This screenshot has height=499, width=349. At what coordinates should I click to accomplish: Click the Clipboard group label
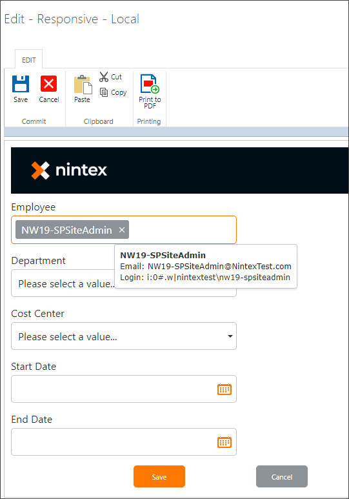98,121
